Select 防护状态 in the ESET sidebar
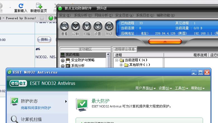This screenshot has height=123, width=218. click(x=29, y=101)
